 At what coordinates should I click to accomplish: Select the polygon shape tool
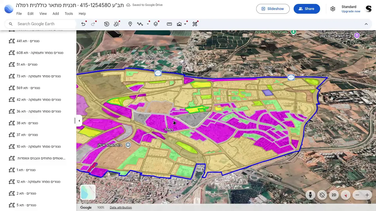[x=179, y=24]
